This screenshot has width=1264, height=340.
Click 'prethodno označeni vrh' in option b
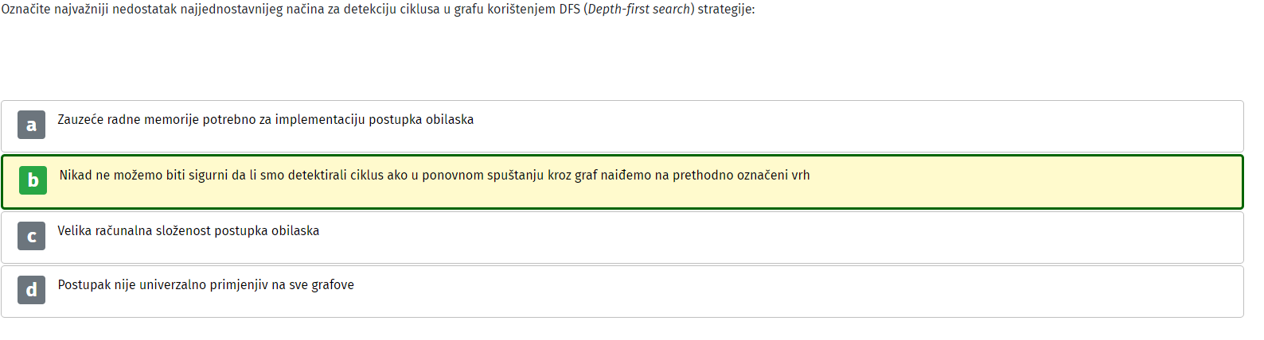coord(741,176)
